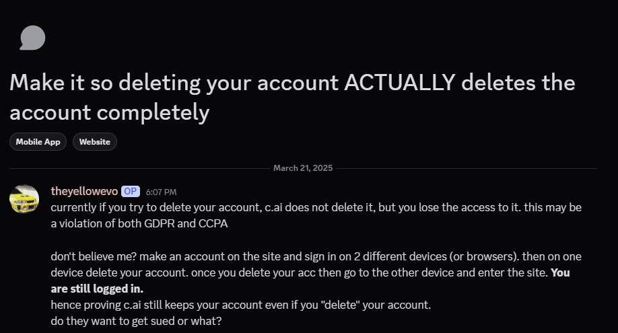Viewport: 618px width, 333px height.
Task: Click the divider line right of the date
Action: [465, 168]
